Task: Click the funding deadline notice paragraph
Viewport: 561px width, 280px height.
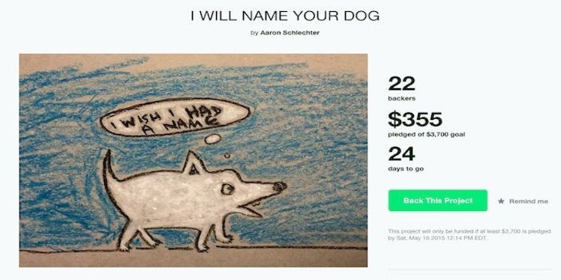Action: coord(469,234)
